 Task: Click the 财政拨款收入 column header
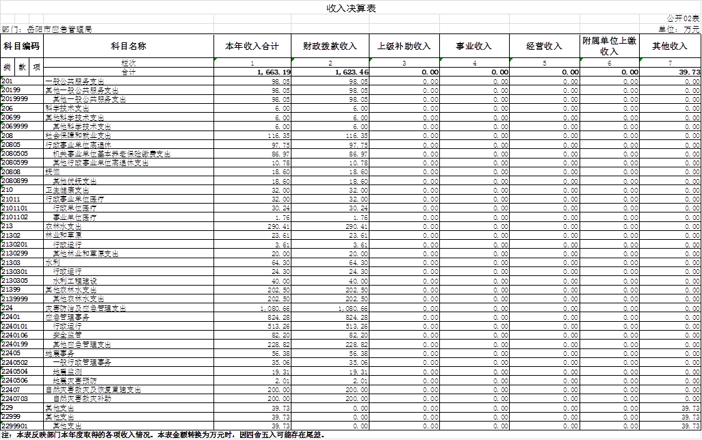[330, 46]
